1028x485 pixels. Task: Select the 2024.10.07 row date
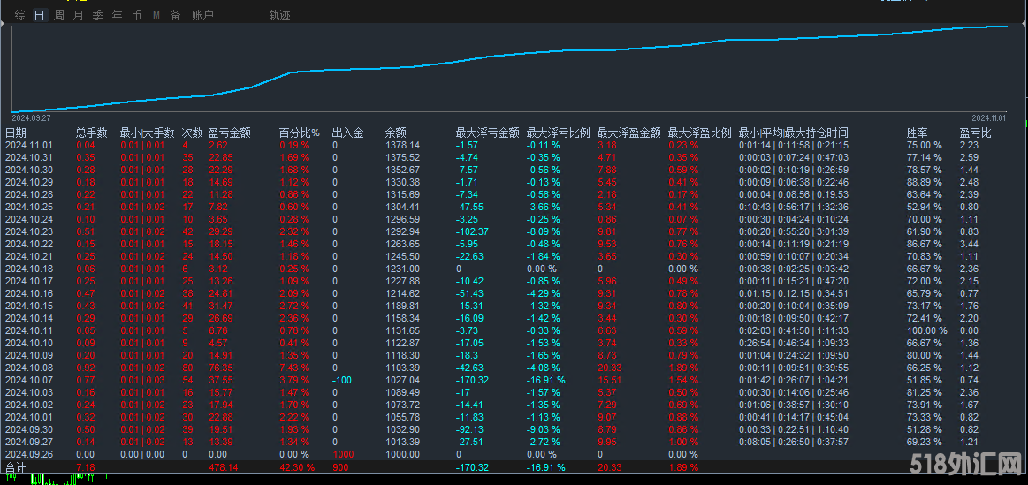pos(29,379)
